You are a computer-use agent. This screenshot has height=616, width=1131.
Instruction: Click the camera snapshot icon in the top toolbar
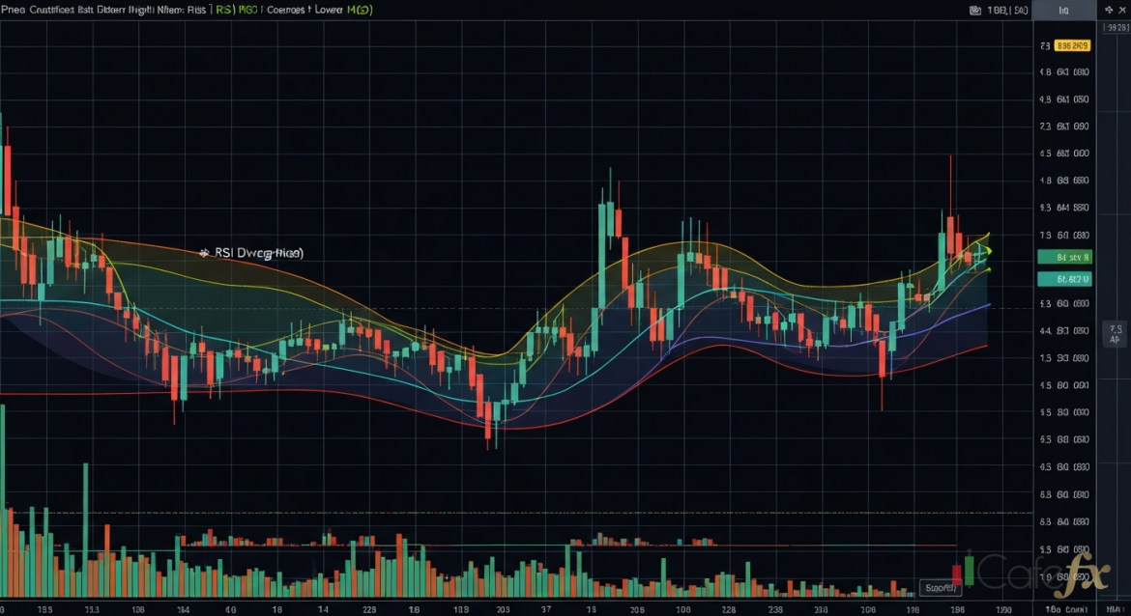point(975,11)
